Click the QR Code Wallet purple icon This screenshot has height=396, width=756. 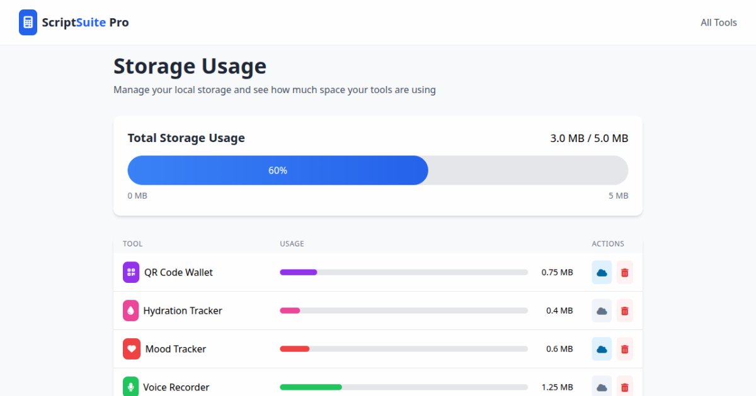[x=131, y=272]
